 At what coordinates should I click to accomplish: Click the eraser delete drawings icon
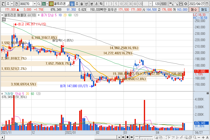click(186, 137)
